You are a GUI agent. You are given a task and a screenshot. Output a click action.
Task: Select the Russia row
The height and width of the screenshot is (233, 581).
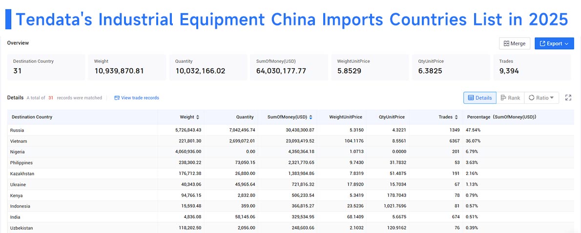tap(290, 130)
